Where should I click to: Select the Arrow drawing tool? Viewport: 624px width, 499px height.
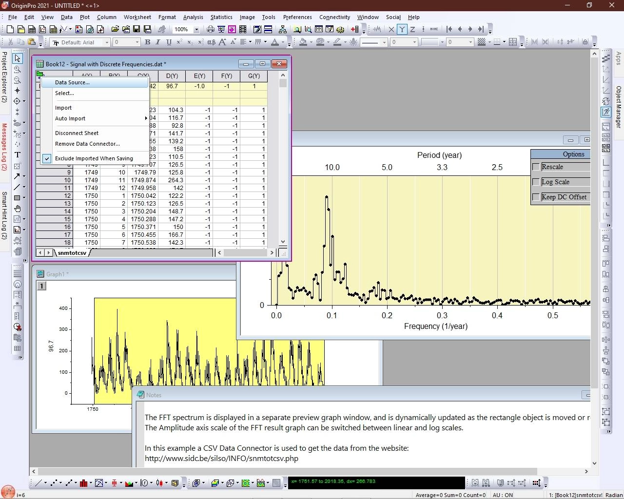coord(17,176)
